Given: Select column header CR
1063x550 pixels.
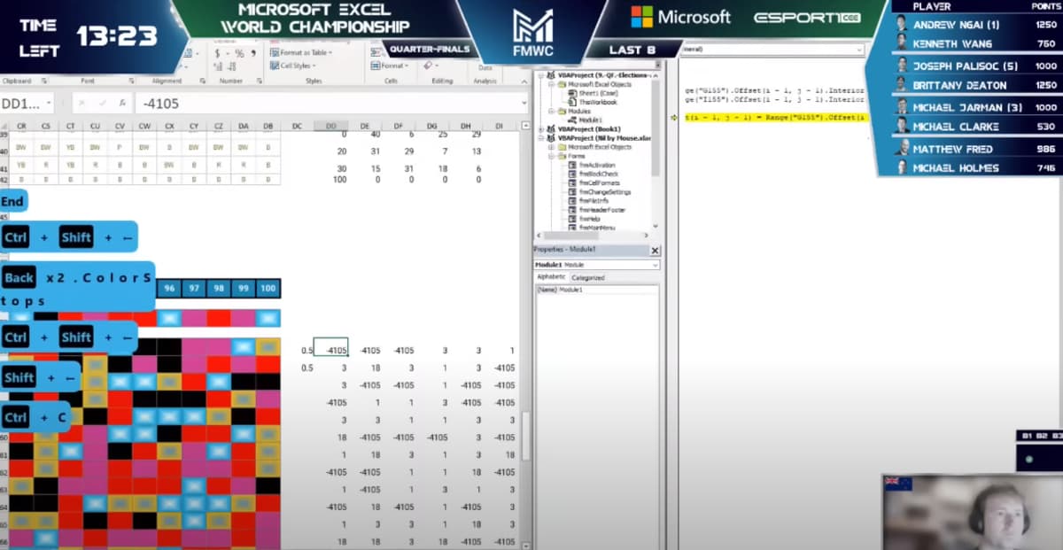Looking at the screenshot, I should point(21,127).
